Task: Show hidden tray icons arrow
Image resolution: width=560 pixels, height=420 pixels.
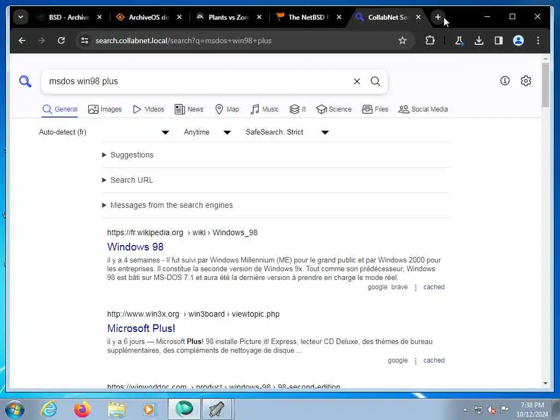Action: pyautogui.click(x=465, y=410)
